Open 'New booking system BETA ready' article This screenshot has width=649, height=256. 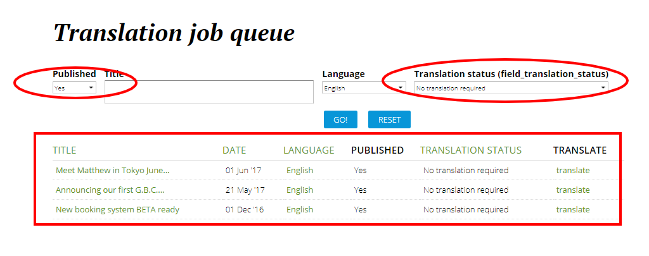(117, 209)
